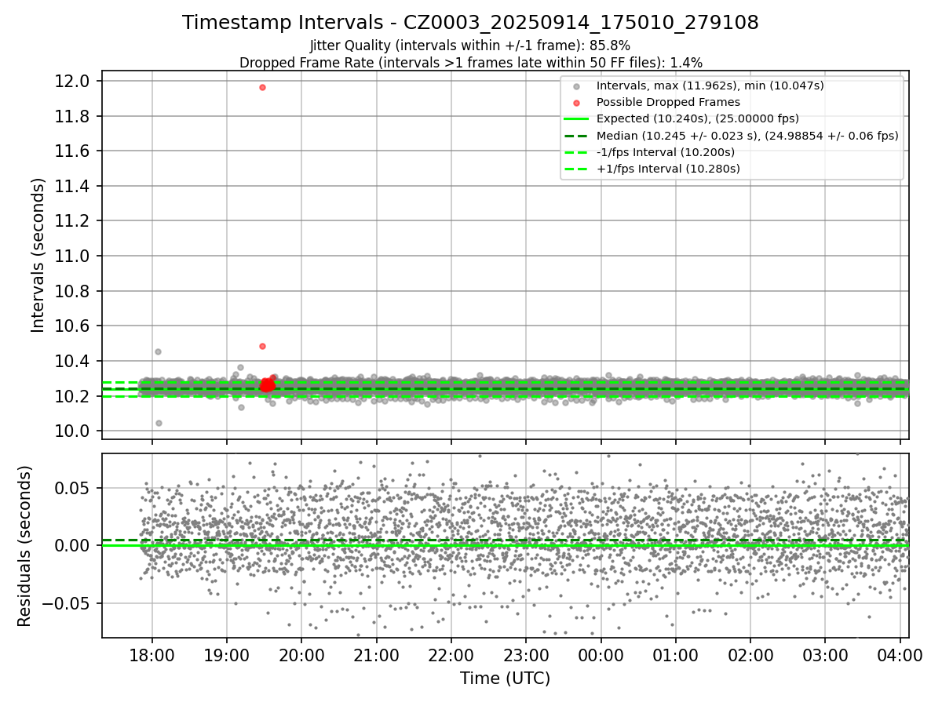Image resolution: width=942 pixels, height=706 pixels.
Task: Click the red cluster of dropped frames near 19:30
Action: [267, 385]
